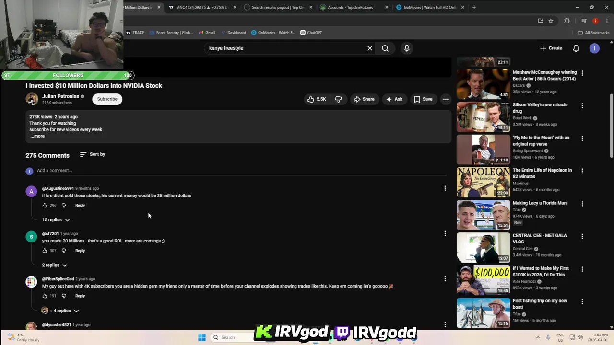Open options menu for @dysaster4521 comment
614x345 pixels.
click(445, 324)
